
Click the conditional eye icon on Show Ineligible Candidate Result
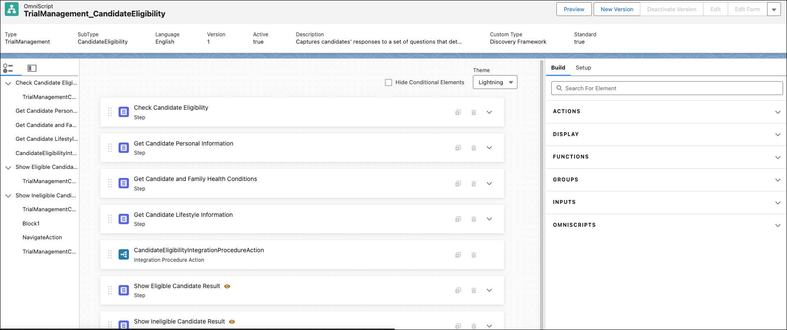click(x=232, y=322)
